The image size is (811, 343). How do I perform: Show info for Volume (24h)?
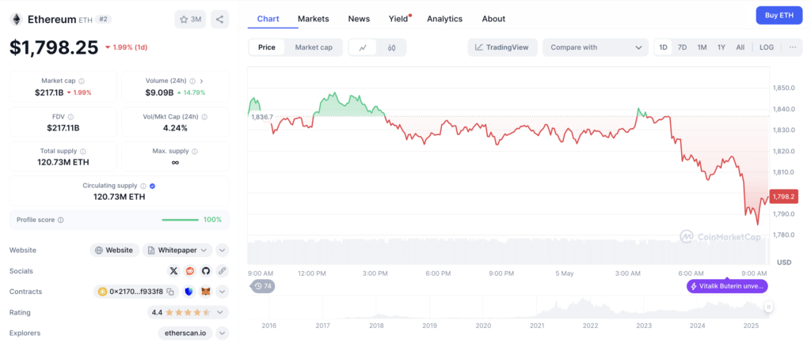point(192,81)
